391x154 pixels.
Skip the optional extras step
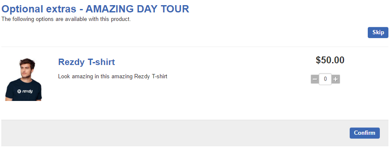click(378, 33)
